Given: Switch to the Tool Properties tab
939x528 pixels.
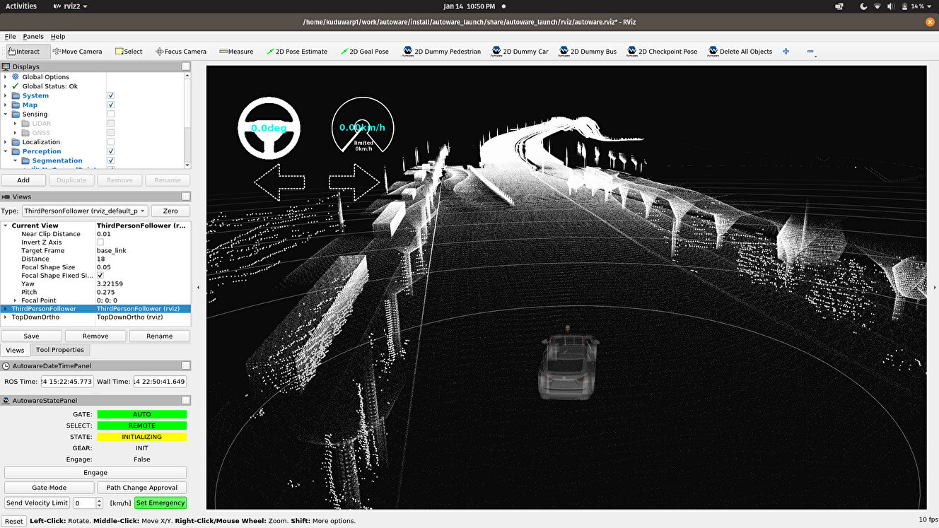Looking at the screenshot, I should (x=60, y=350).
